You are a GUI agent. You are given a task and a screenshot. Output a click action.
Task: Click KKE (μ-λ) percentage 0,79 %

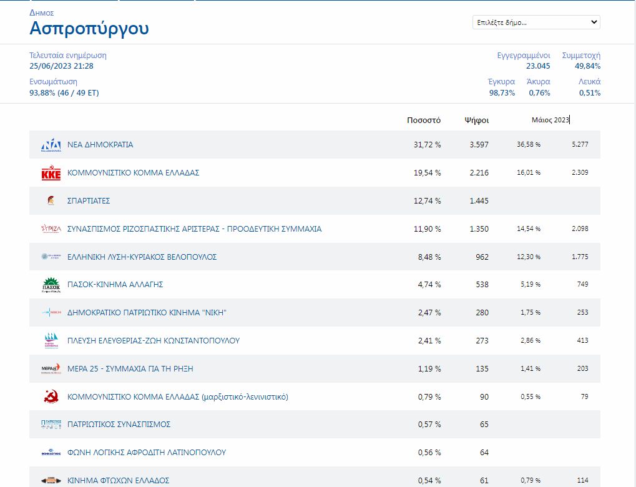(429, 396)
